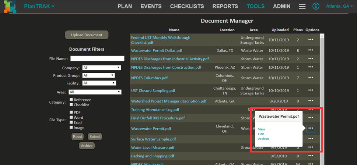Open options dots for Surface Water Sample.pdf
357x165 pixels.
click(311, 139)
